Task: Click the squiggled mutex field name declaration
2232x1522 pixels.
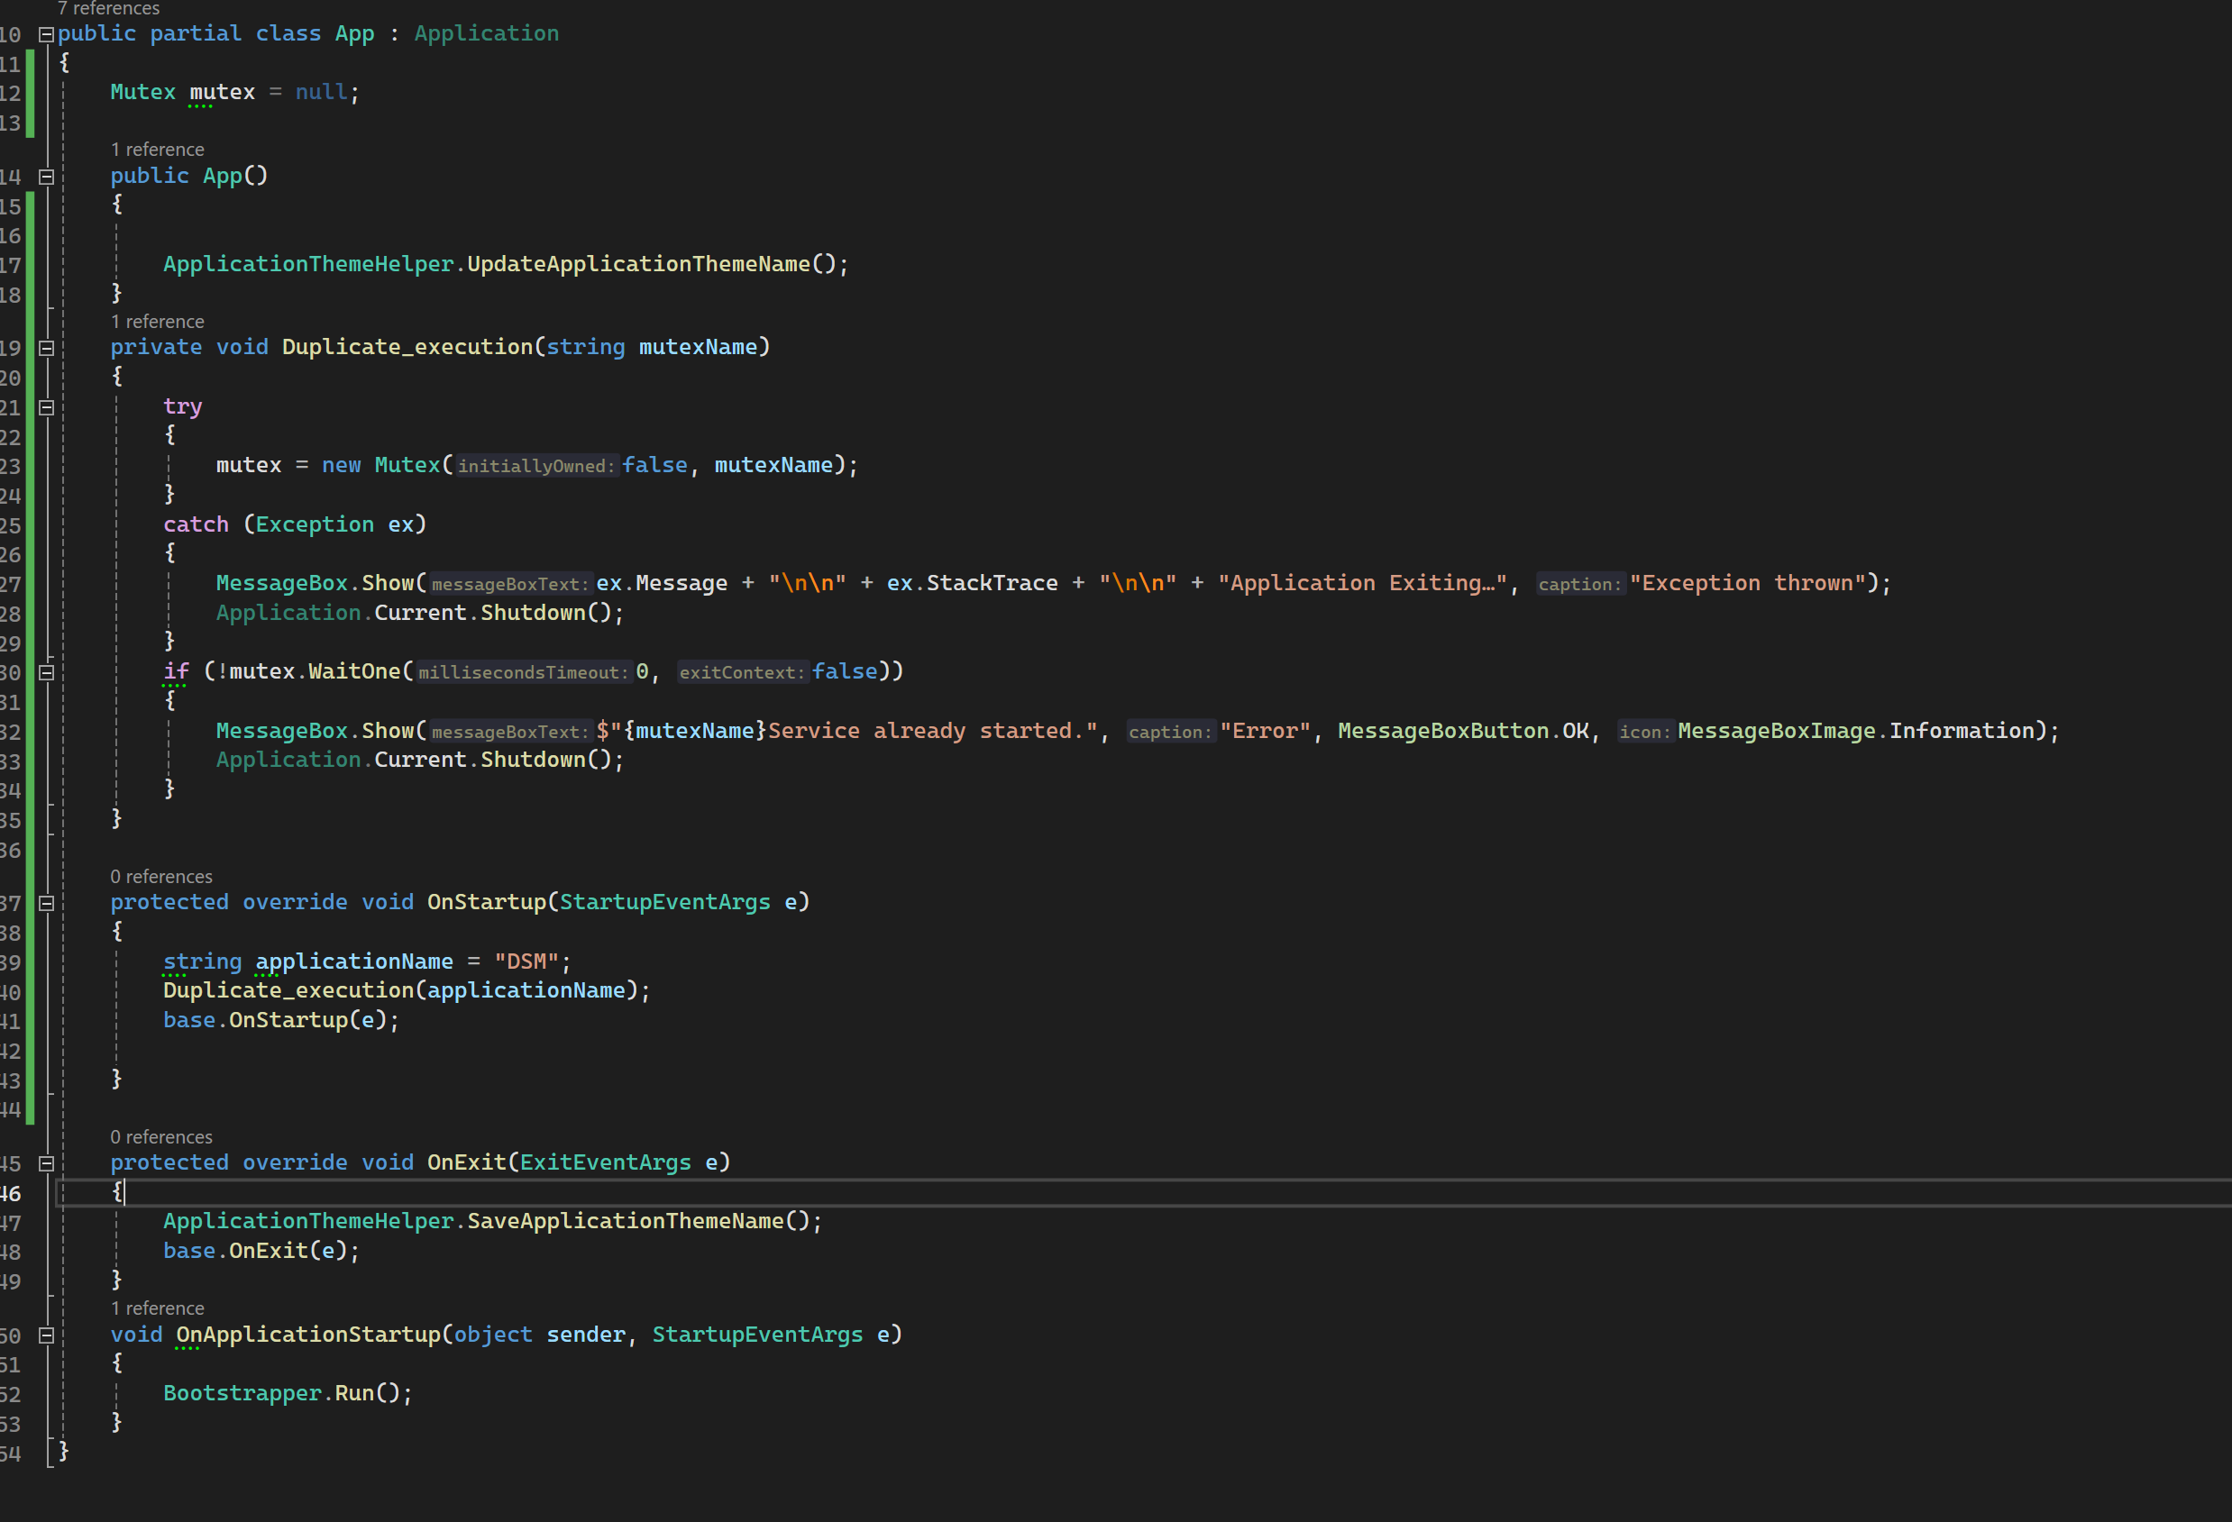Action: coord(222,92)
